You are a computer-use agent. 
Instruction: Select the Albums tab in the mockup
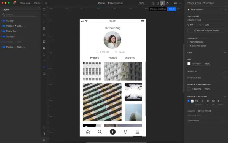tap(130, 58)
